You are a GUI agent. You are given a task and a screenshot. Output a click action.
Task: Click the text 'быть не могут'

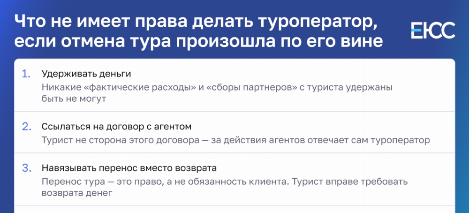(x=74, y=99)
